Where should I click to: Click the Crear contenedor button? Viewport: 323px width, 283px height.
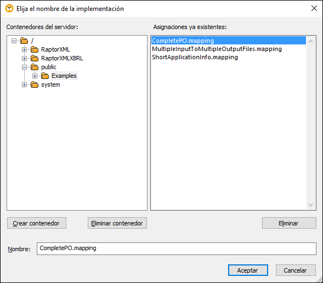click(x=37, y=223)
